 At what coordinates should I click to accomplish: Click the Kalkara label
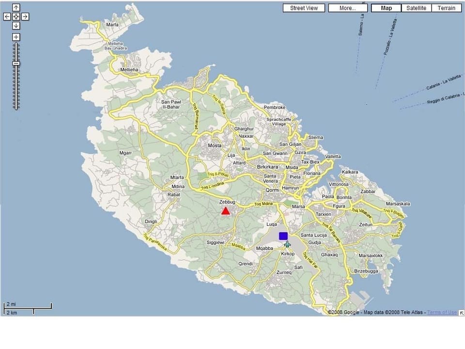[350, 172]
